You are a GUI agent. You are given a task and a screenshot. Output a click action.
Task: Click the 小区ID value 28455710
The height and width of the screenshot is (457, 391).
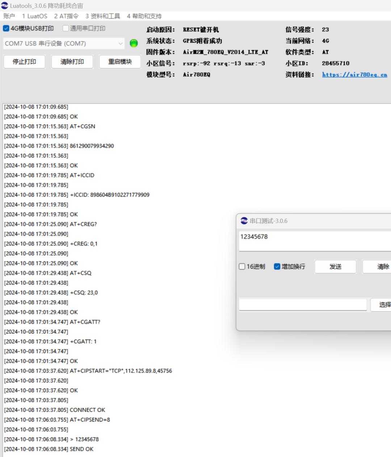pyautogui.click(x=336, y=63)
